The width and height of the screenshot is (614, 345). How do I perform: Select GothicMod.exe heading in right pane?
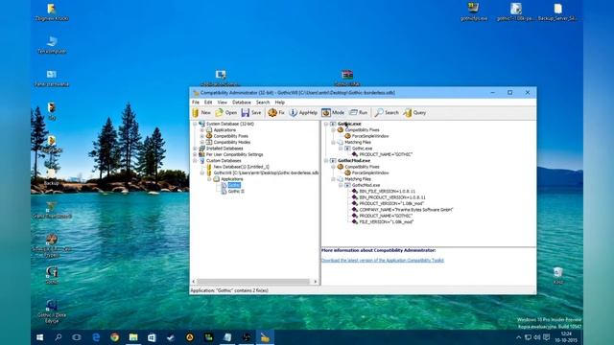(x=354, y=161)
